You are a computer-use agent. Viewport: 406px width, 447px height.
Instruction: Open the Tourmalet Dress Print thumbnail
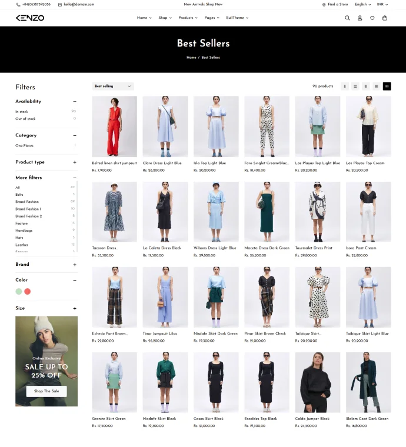[318, 212]
